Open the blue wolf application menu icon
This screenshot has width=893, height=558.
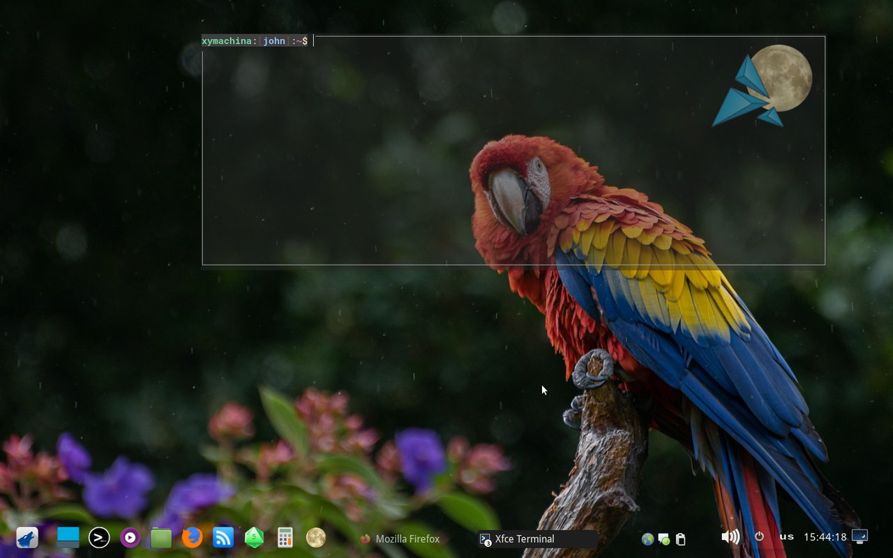pyautogui.click(x=27, y=538)
